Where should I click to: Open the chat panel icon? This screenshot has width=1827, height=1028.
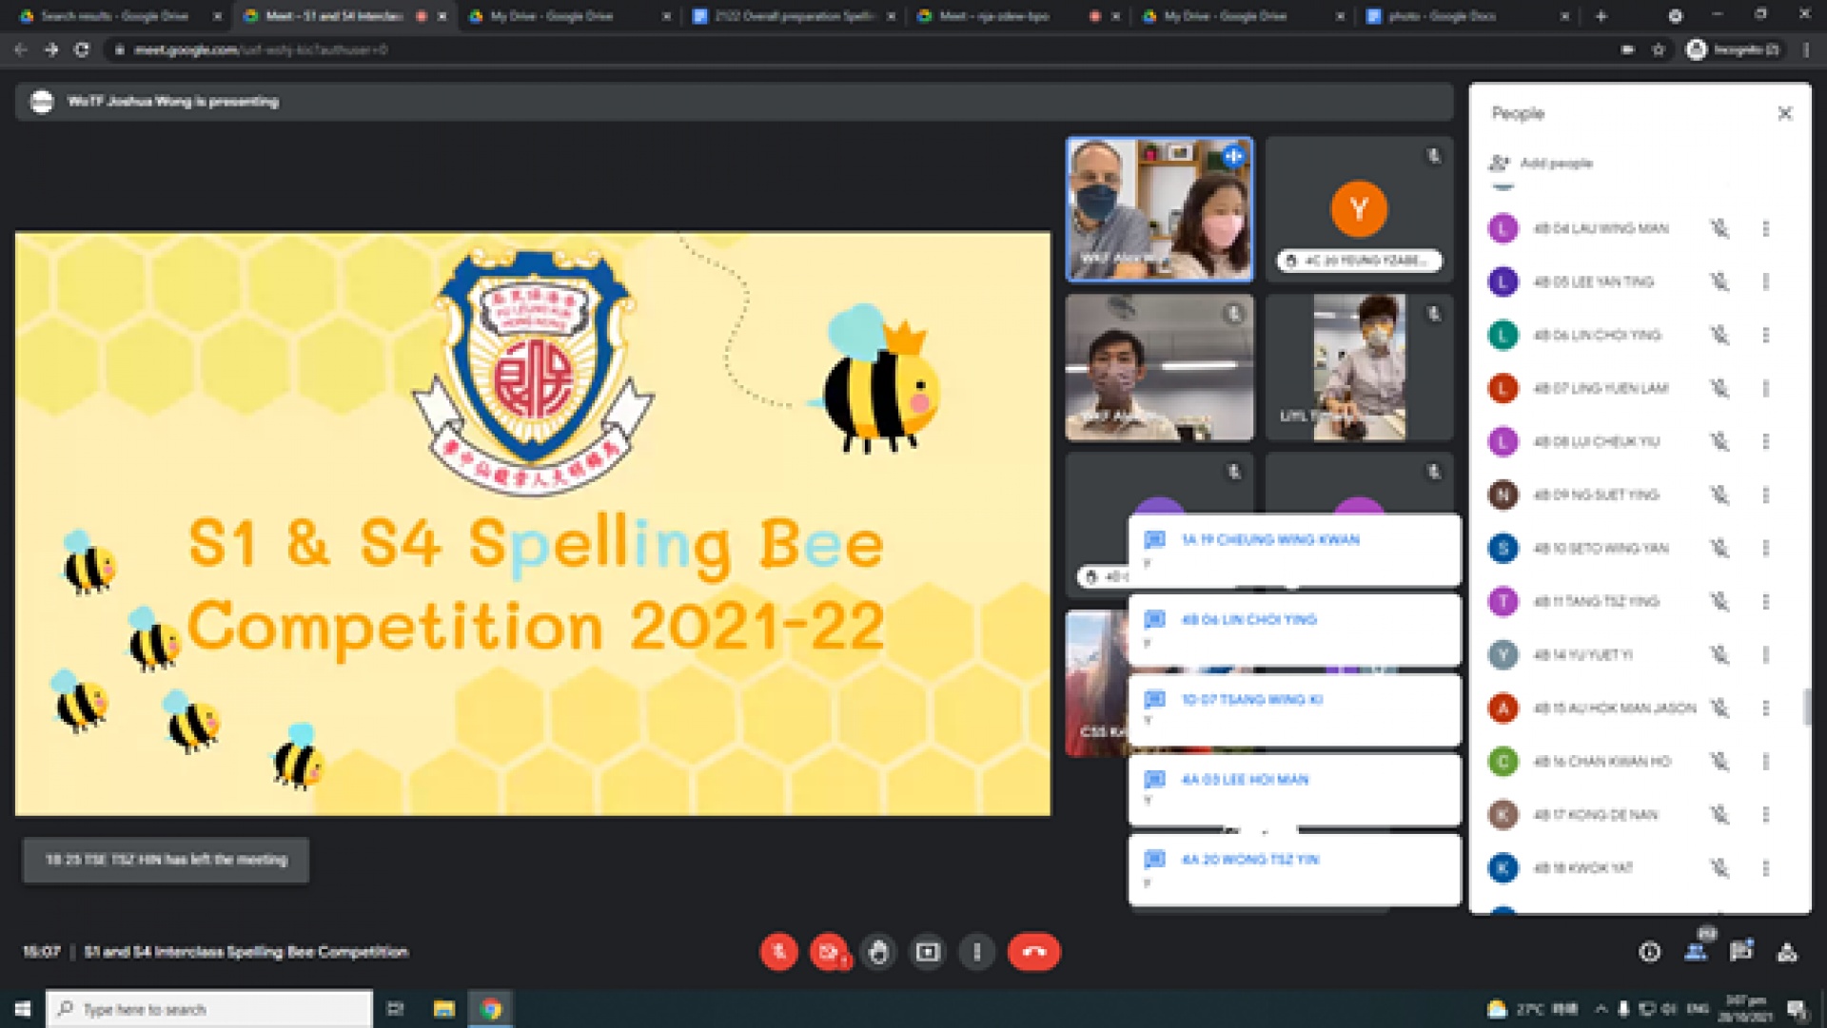(x=1741, y=952)
